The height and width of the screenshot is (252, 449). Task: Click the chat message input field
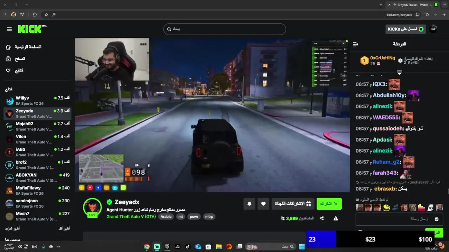[399, 219]
